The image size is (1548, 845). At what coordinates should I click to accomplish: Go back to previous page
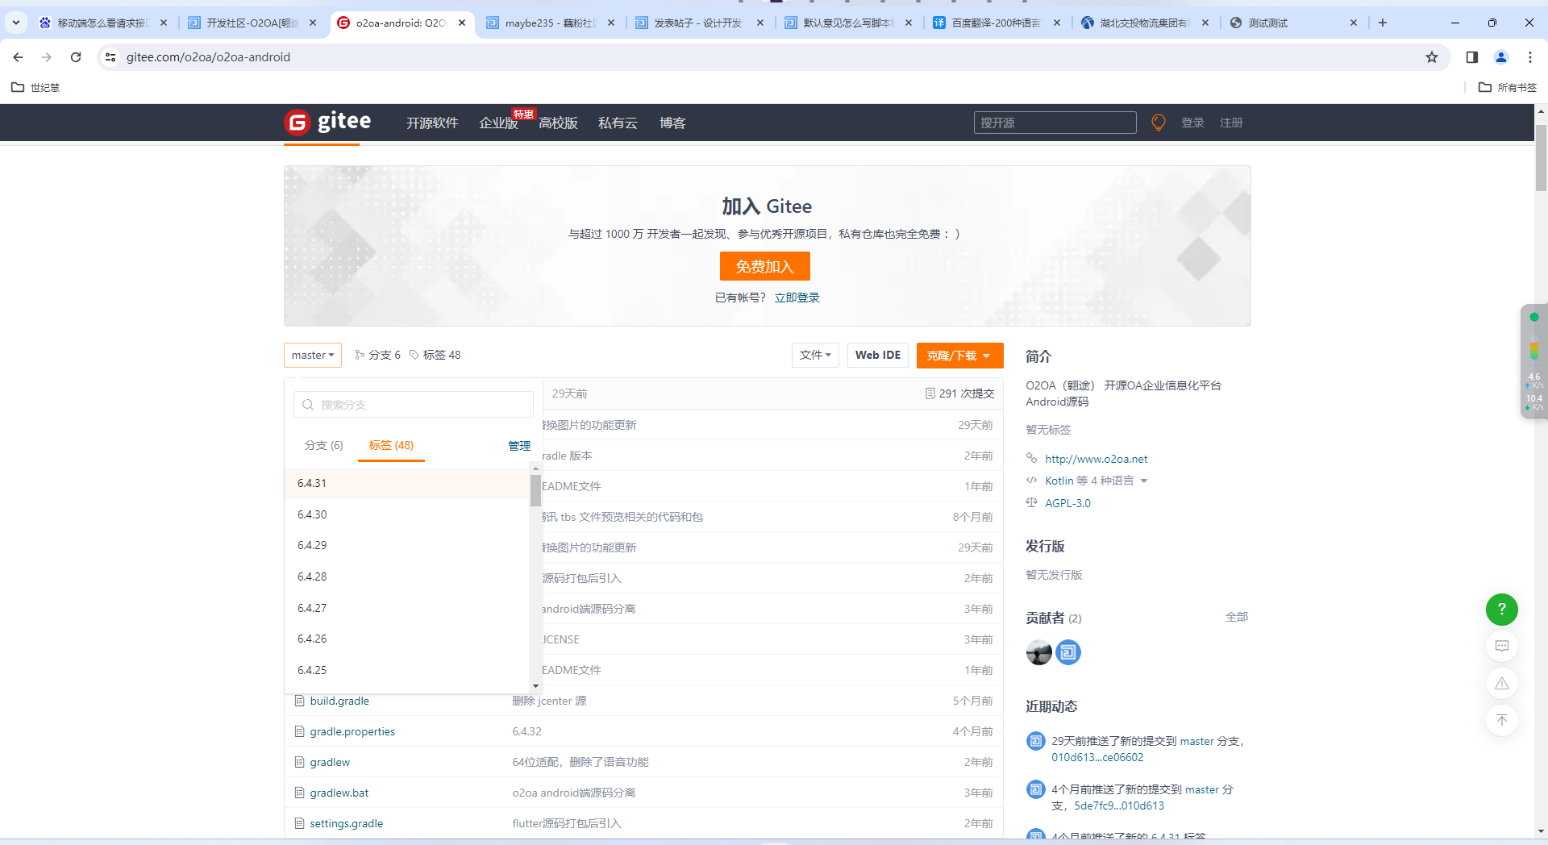(18, 57)
